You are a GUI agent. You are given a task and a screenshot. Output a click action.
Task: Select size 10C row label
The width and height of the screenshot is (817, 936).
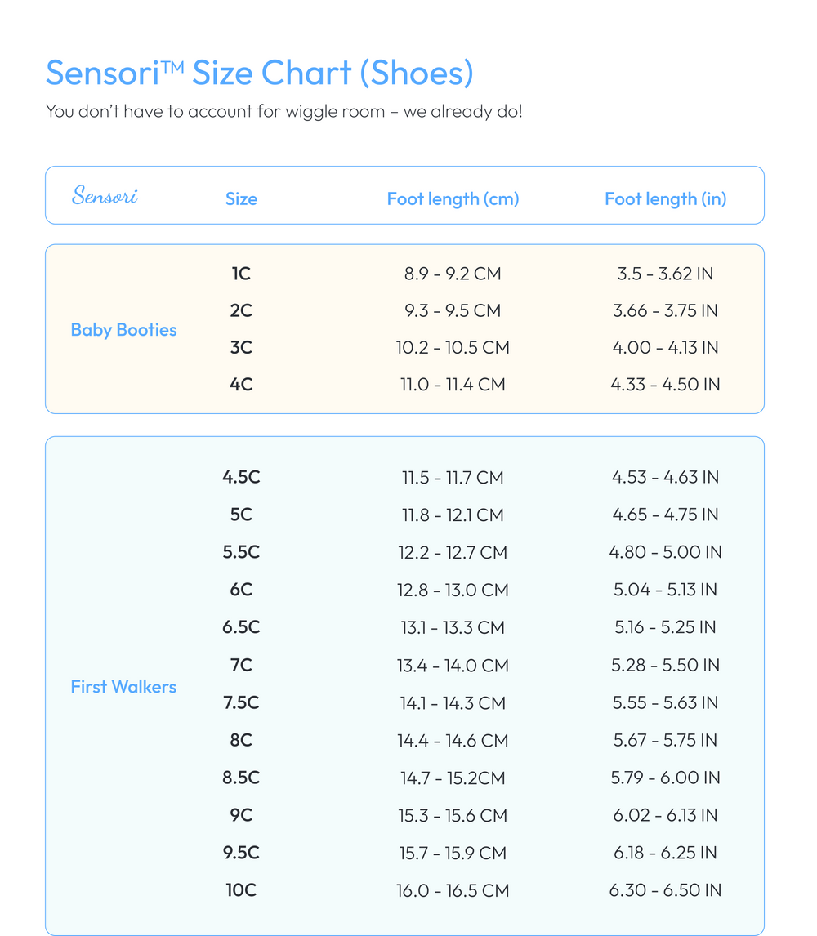[x=241, y=890]
